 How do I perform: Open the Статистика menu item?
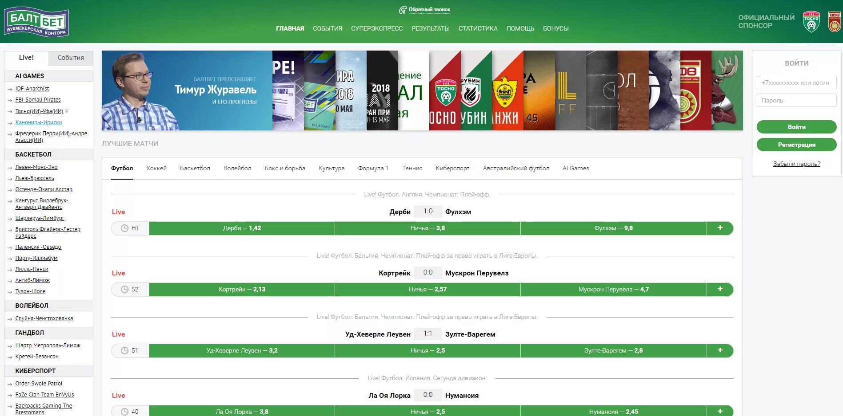pos(478,28)
